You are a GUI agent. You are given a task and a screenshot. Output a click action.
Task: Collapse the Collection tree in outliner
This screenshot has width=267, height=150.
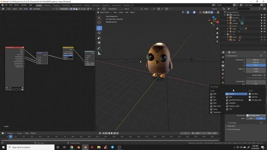pos(225,15)
